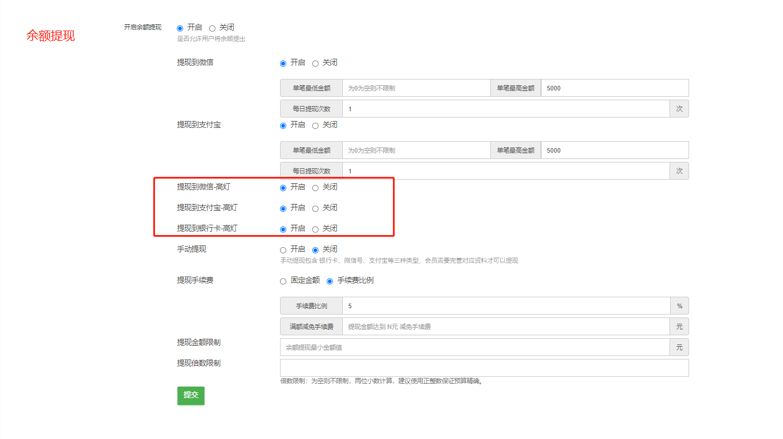Select 关闭 for 开启余额提现
This screenshot has width=783, height=439.
(x=213, y=28)
